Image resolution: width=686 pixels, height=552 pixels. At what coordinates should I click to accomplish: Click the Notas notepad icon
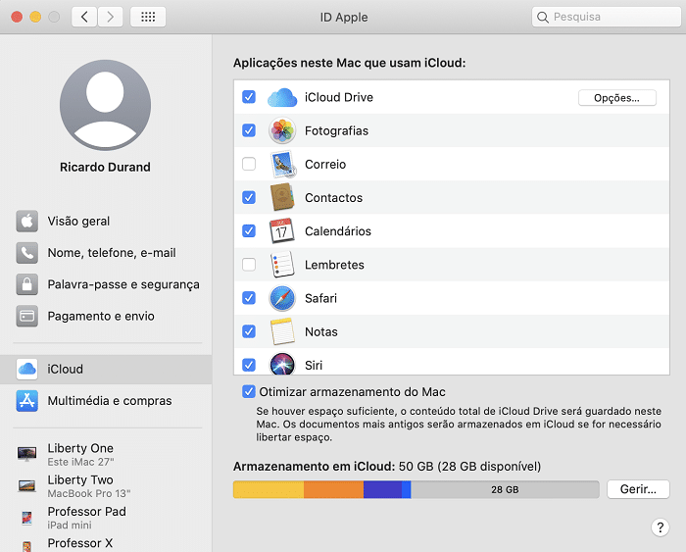click(282, 331)
